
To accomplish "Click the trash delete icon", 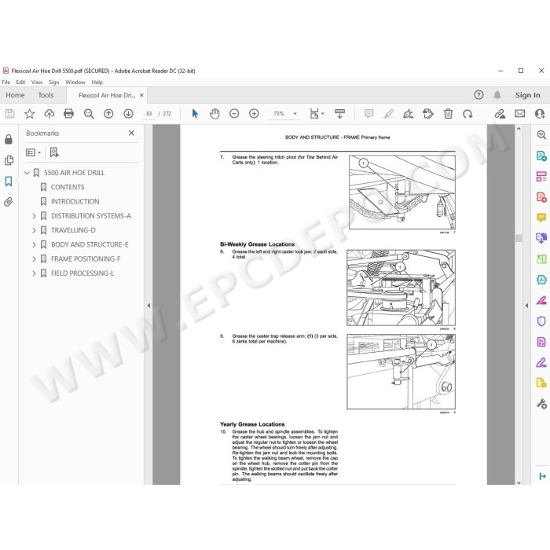I will (x=448, y=114).
